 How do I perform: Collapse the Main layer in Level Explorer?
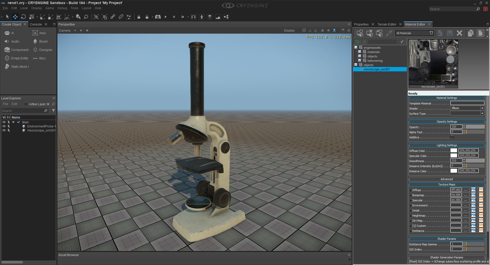[13, 122]
